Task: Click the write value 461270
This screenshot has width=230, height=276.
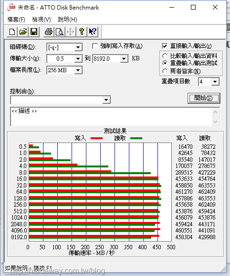Action: pos(184,192)
